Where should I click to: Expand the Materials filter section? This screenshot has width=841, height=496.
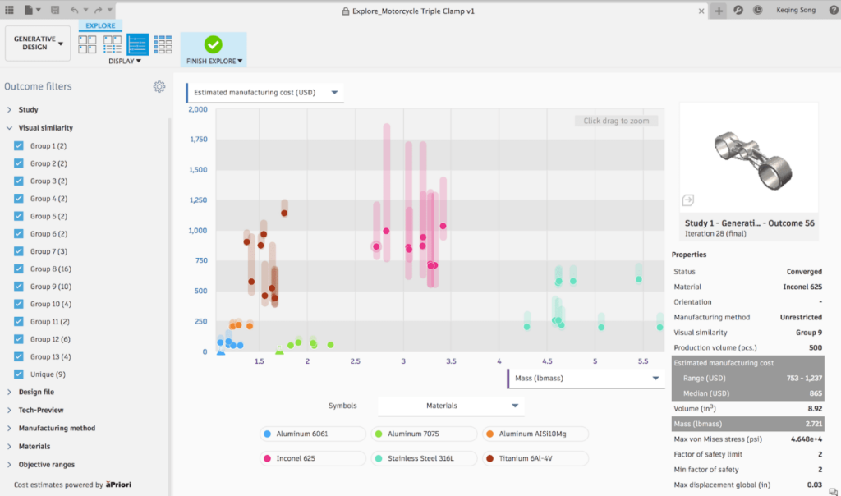click(34, 446)
